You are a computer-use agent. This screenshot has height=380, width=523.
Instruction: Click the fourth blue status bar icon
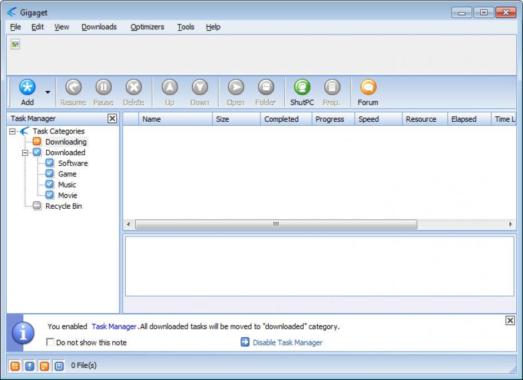59,366
